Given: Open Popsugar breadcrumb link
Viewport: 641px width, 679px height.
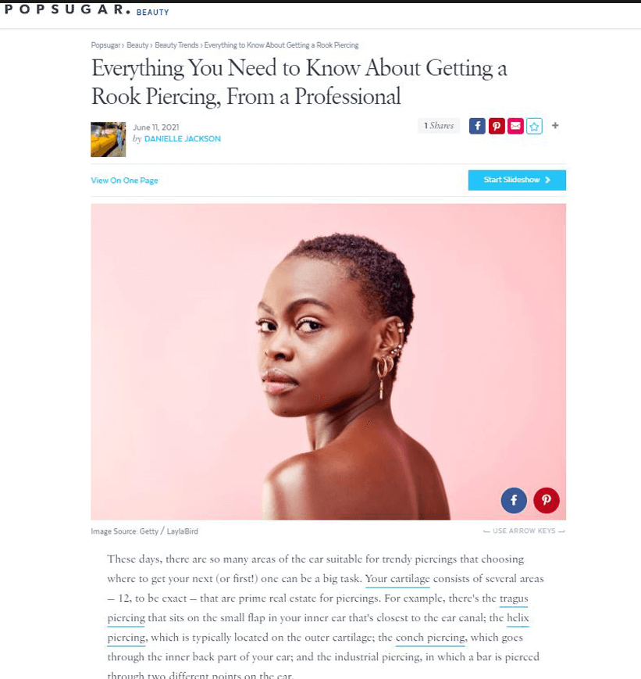Looking at the screenshot, I should point(105,45).
